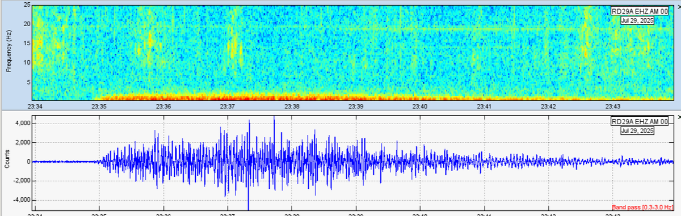
Task: Click the 23:43 tick on spectrogram time axis
Action: click(x=612, y=106)
